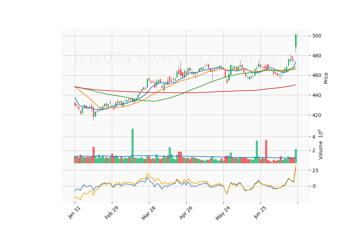Click the 500 price axis label

(x=317, y=36)
